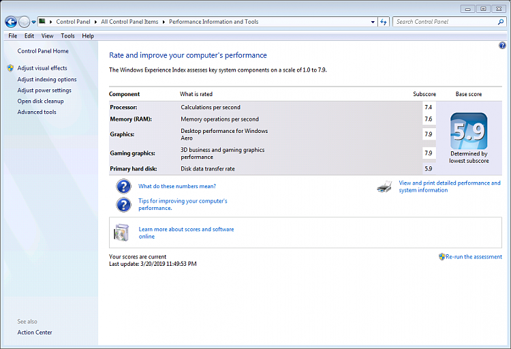Screen dimensions: 511x349
Task: Click the printer icon
Action: [384, 187]
